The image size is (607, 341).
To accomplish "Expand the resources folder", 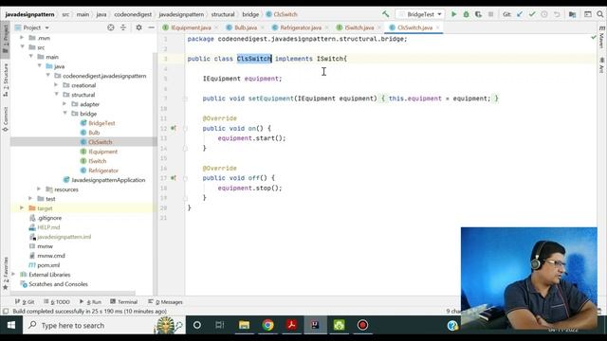I will click(39, 189).
